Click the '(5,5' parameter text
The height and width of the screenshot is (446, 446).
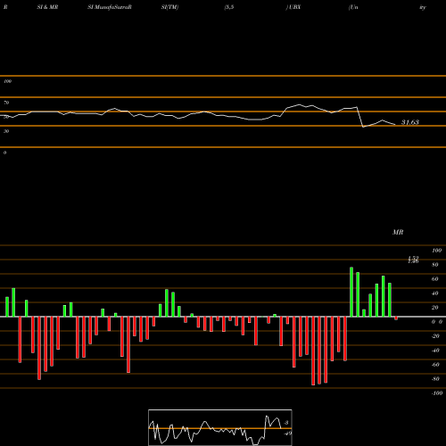point(229,7)
